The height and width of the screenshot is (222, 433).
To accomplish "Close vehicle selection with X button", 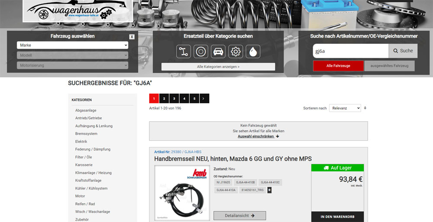I will click(132, 37).
